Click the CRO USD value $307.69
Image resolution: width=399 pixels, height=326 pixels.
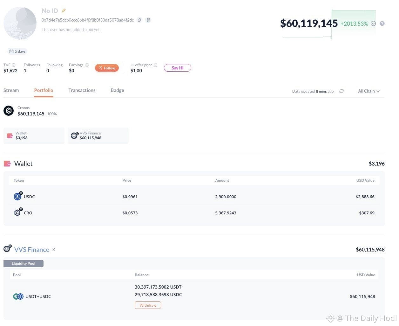point(367,213)
